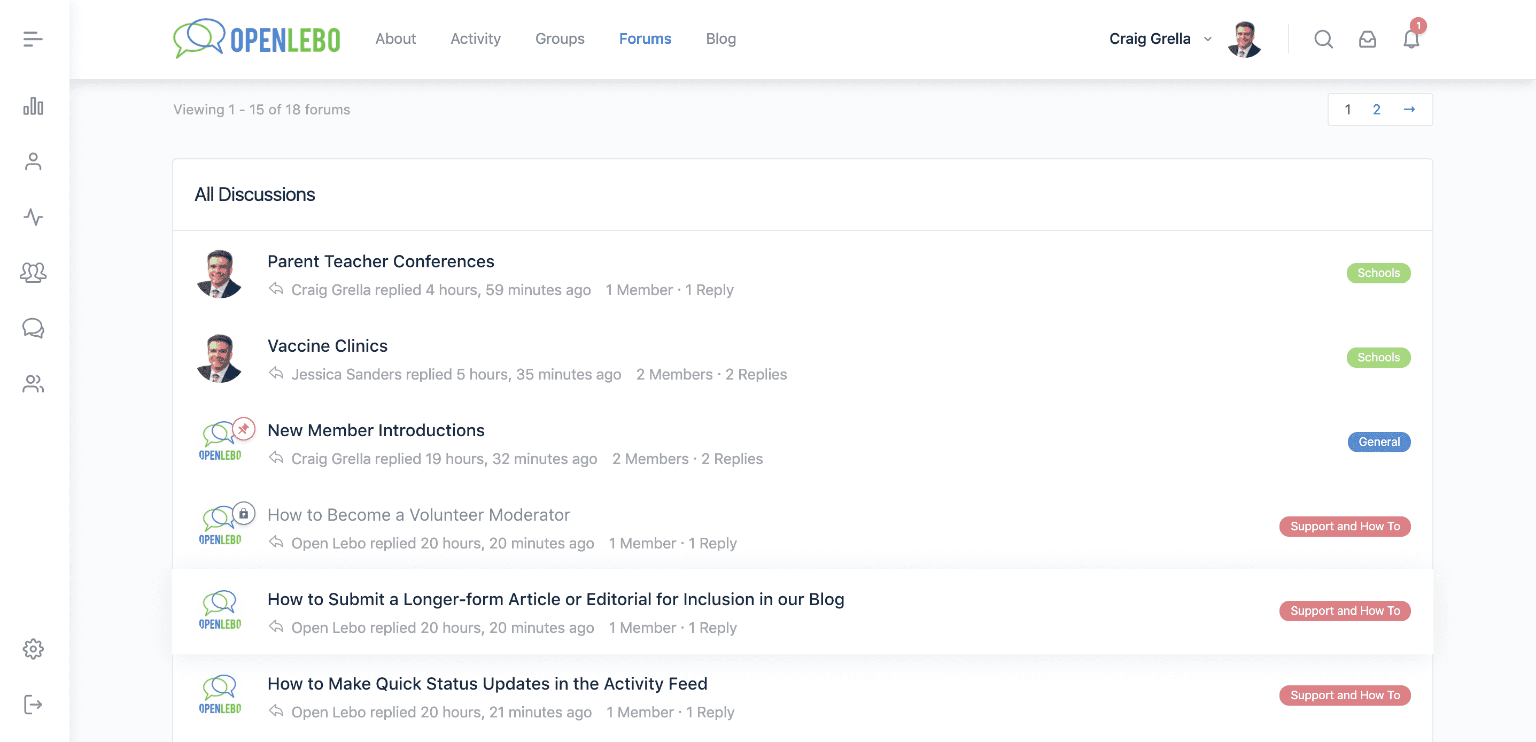This screenshot has height=742, width=1536.
Task: Click the Craig Grella user name in header
Action: click(x=1150, y=39)
